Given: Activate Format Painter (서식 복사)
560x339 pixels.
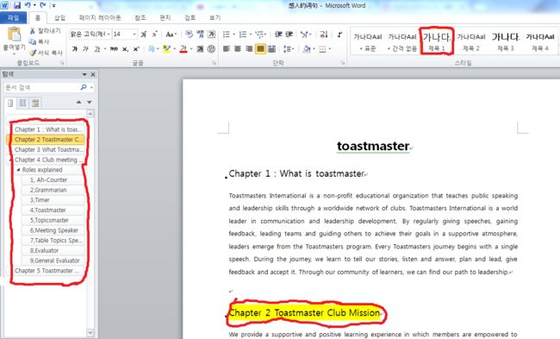Looking at the screenshot, I should (x=46, y=53).
